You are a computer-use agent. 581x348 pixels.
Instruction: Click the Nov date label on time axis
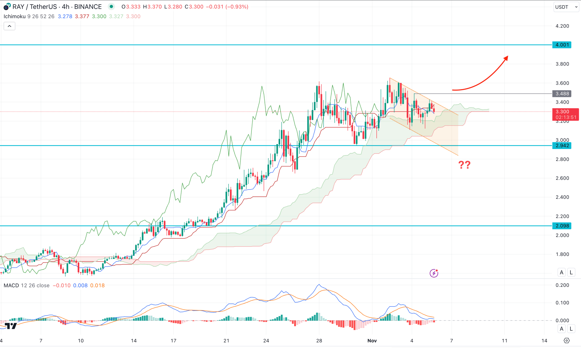(x=372, y=341)
